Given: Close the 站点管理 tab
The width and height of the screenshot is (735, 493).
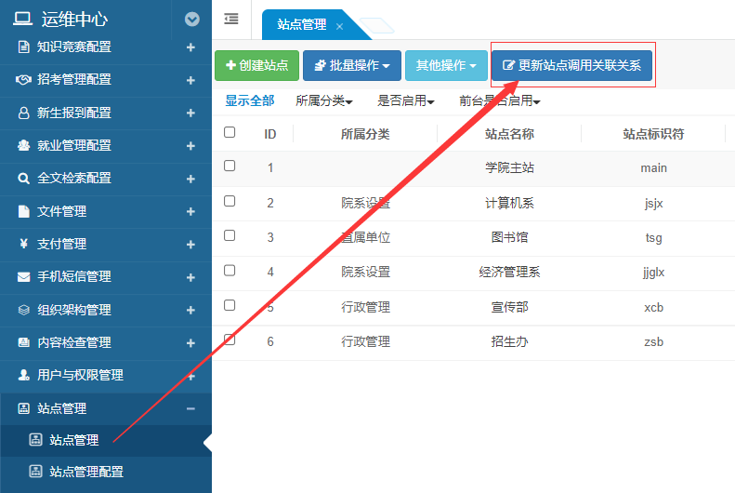Looking at the screenshot, I should click(x=339, y=27).
